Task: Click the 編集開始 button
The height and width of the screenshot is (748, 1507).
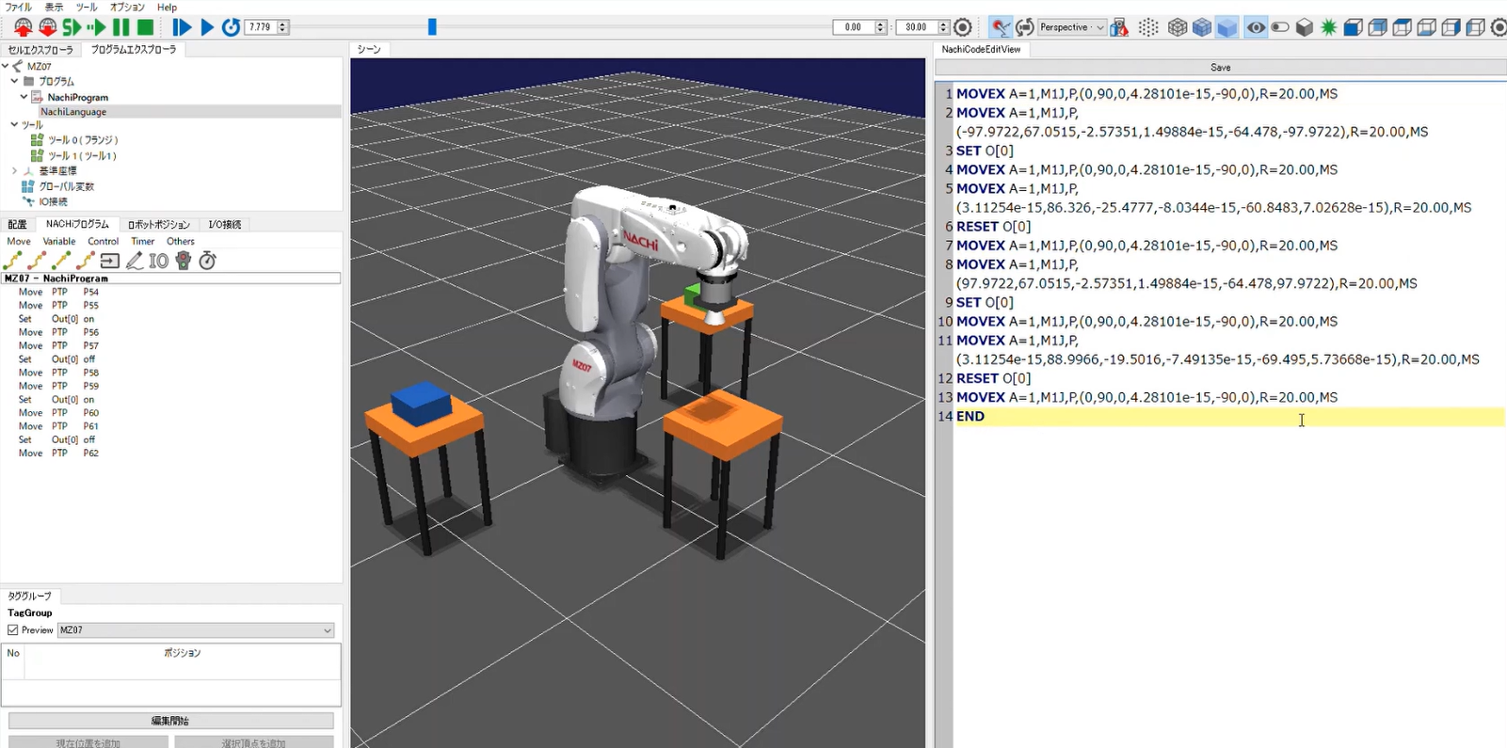Action: coord(170,721)
